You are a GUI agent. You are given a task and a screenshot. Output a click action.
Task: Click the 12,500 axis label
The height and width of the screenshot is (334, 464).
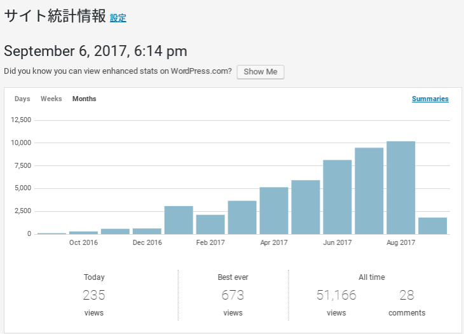(x=21, y=120)
